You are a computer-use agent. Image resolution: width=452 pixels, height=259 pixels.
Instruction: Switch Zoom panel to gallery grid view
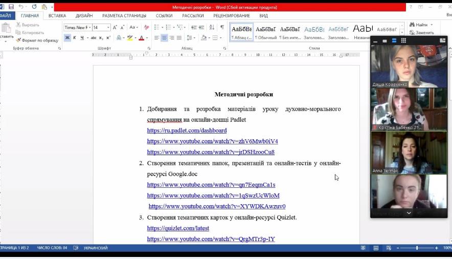pos(403,40)
